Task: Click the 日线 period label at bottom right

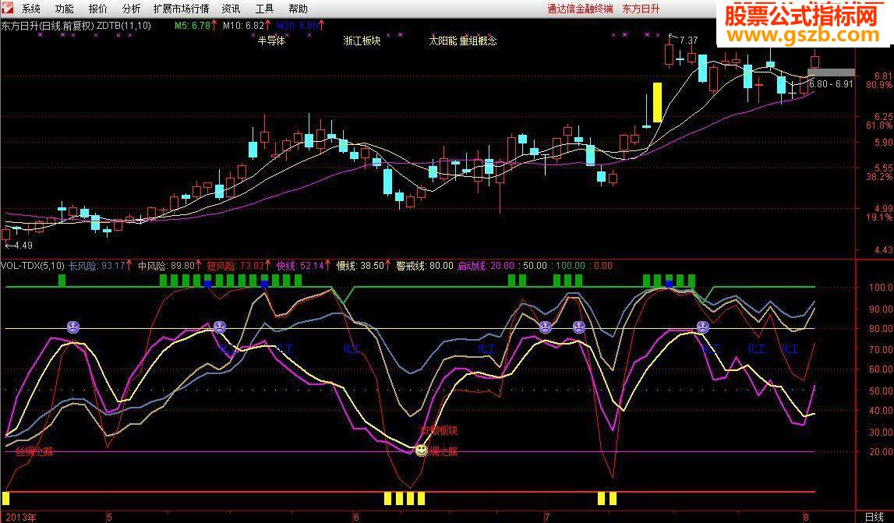Action: 874,518
